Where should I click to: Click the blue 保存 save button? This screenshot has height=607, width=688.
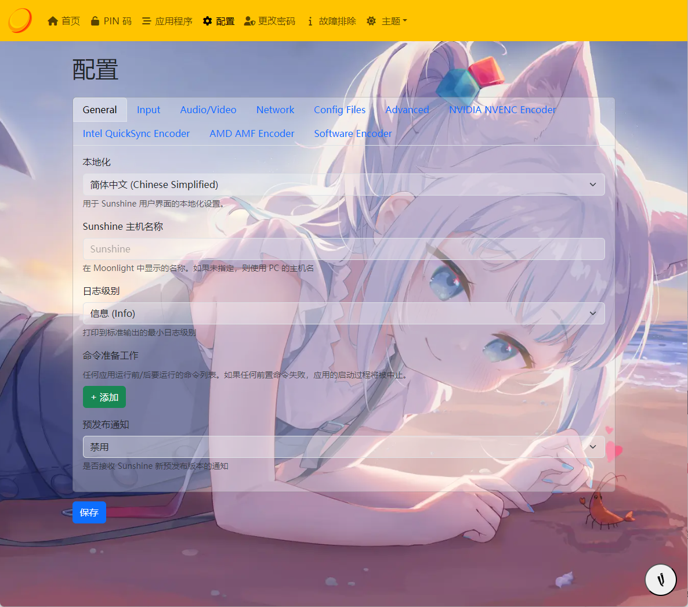point(89,512)
